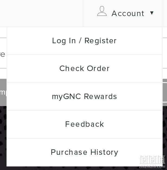This screenshot has height=170, width=167.
Task: Click the word Rewards in the myGNC row
Action: (100, 97)
